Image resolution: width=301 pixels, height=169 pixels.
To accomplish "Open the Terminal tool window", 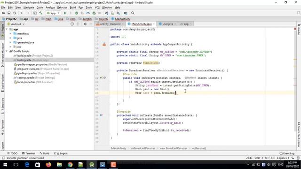I will coord(28,154).
